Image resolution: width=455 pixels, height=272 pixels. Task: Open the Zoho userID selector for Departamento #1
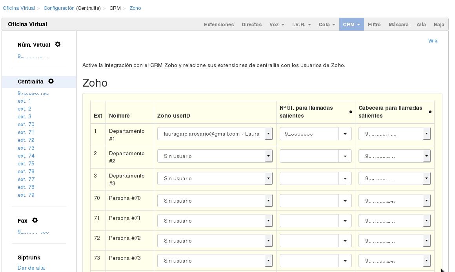[x=268, y=133]
